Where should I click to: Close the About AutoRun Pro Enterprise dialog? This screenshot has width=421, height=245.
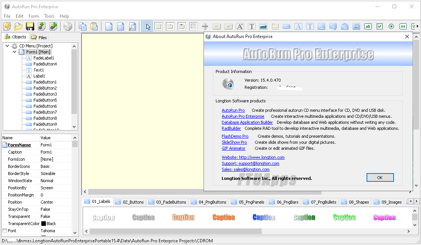[407, 37]
